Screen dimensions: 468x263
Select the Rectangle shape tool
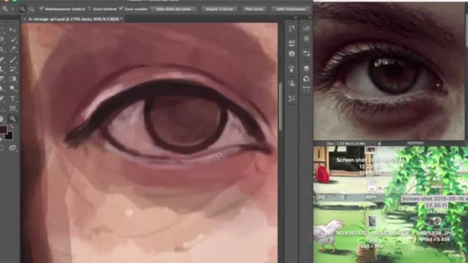pos(13,108)
